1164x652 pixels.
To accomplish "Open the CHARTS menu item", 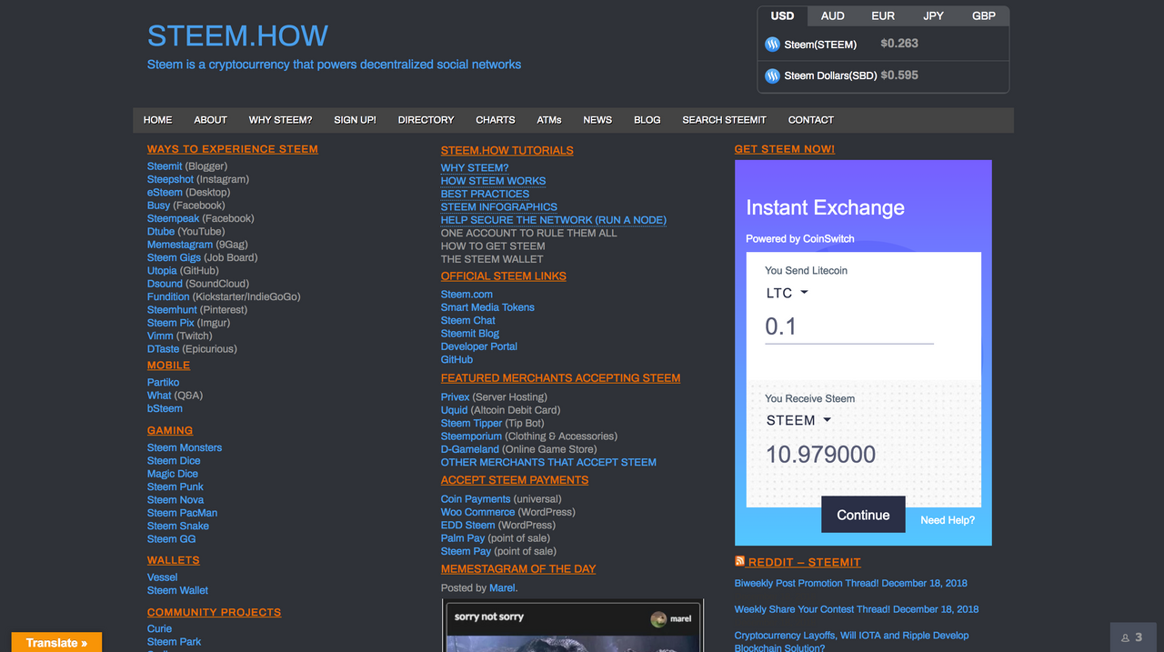I will pos(495,120).
